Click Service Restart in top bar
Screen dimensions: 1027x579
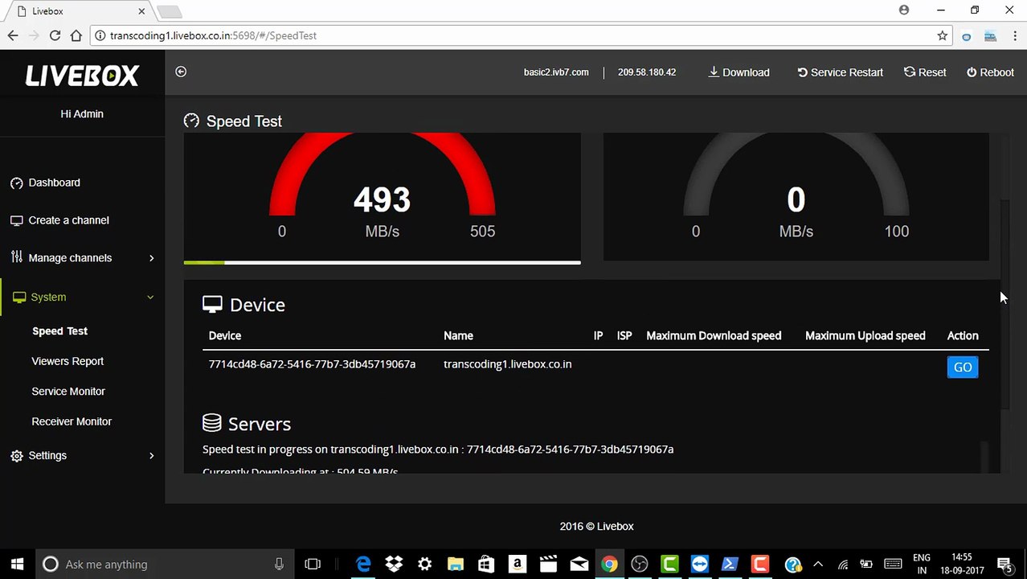pyautogui.click(x=840, y=72)
